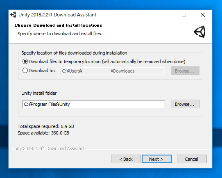Click the Choose Download and Install locations heading
Viewport: 222px width, 178px height.
(58, 25)
